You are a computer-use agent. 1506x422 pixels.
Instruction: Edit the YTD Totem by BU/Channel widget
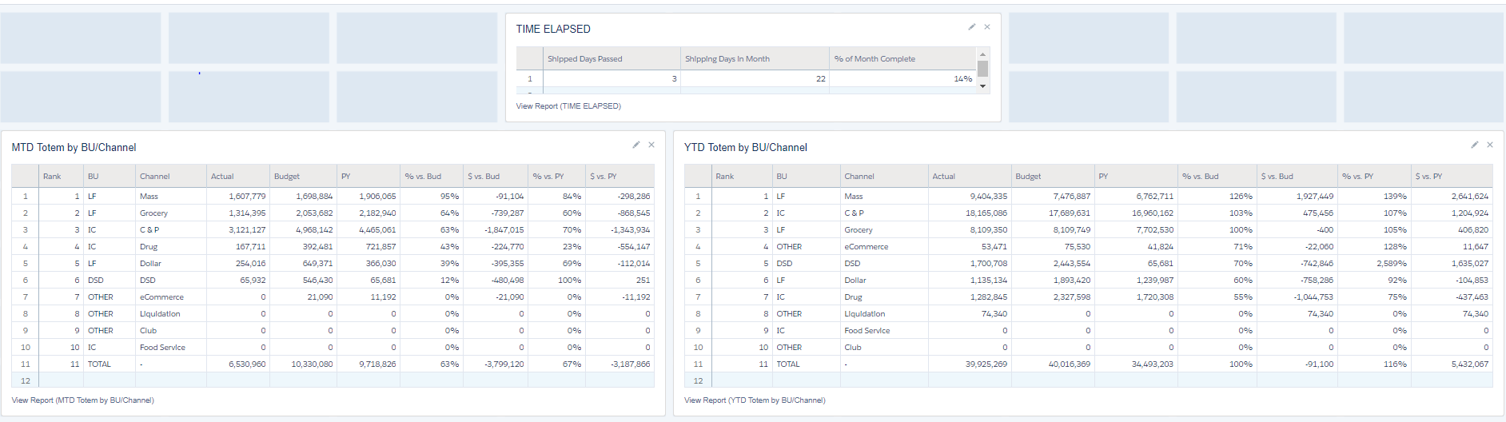point(1475,145)
